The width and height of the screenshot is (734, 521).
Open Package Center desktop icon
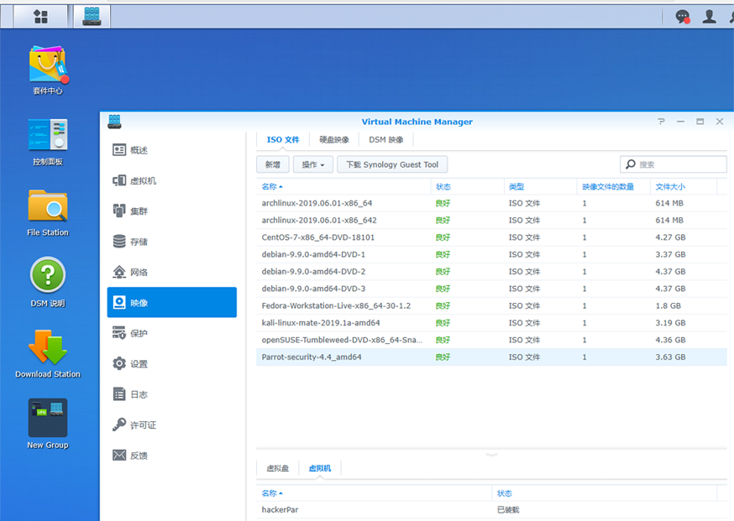click(x=48, y=65)
